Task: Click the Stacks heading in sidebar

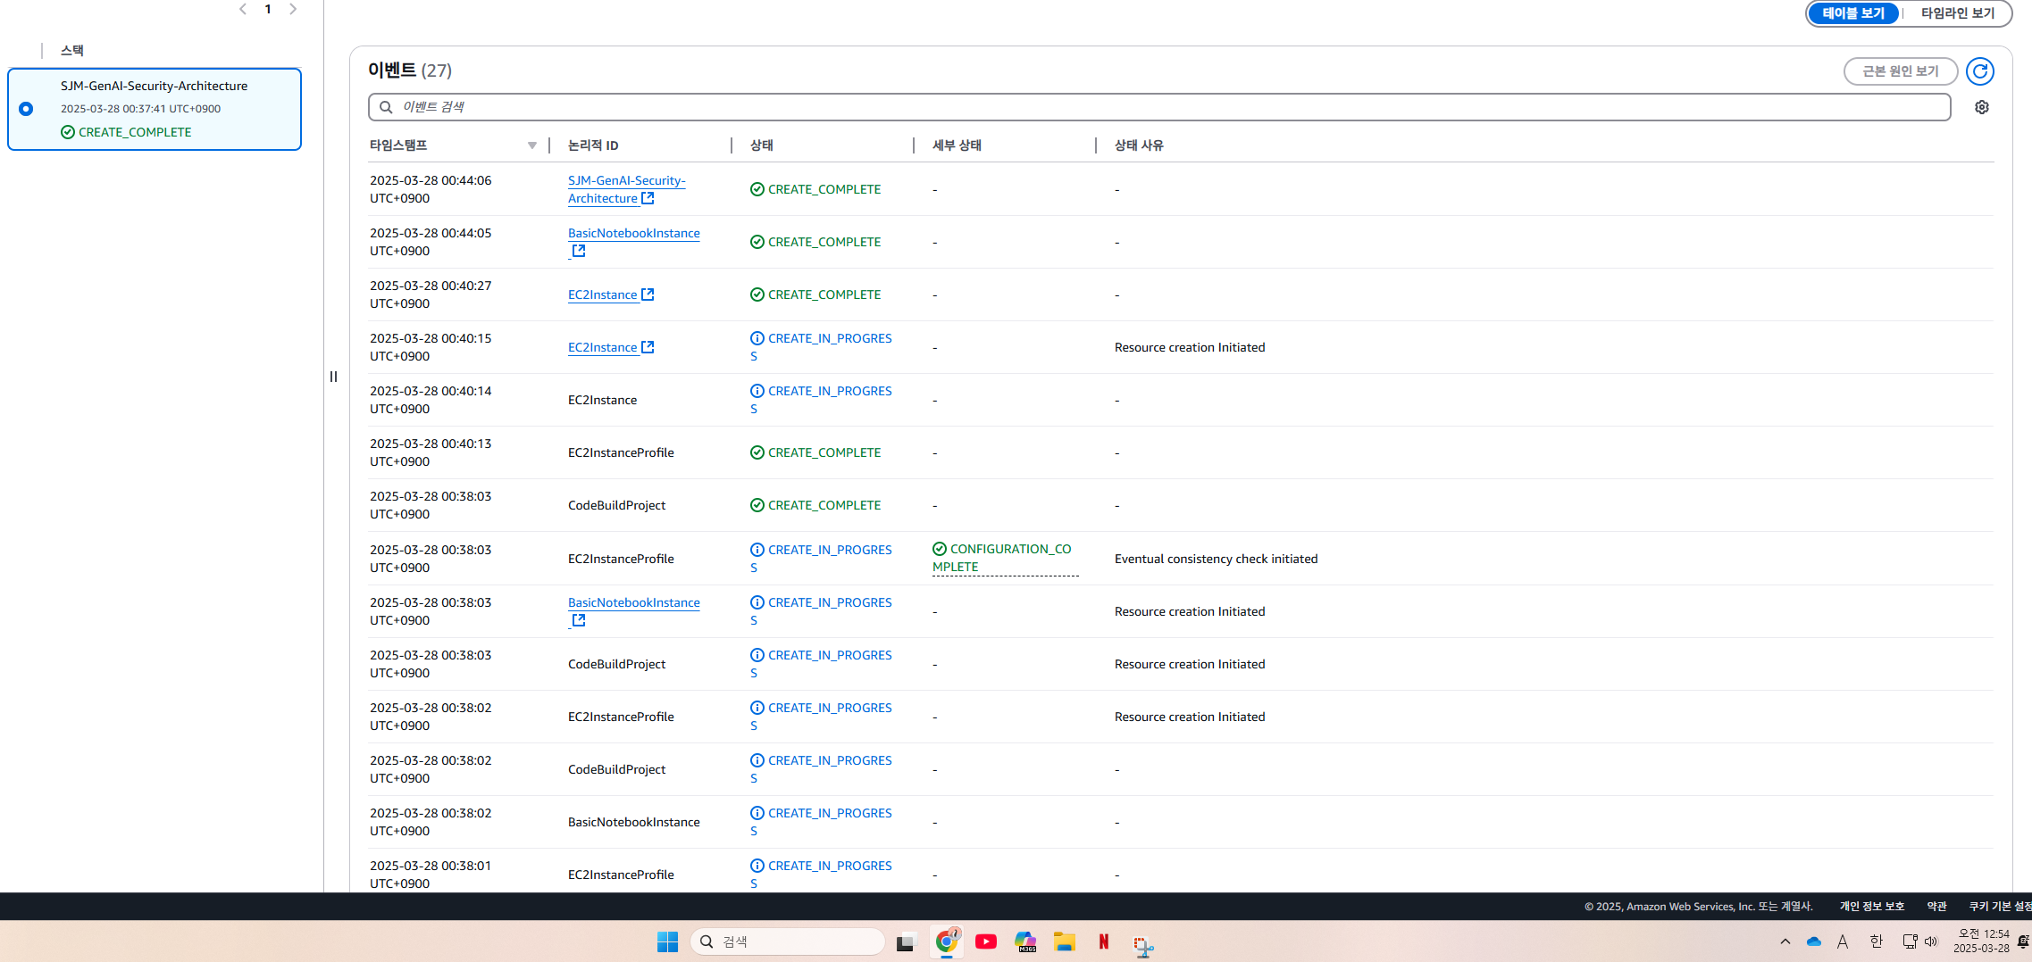Action: (72, 51)
